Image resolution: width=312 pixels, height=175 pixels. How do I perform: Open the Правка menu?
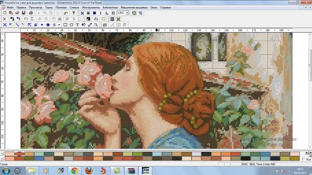click(x=21, y=8)
